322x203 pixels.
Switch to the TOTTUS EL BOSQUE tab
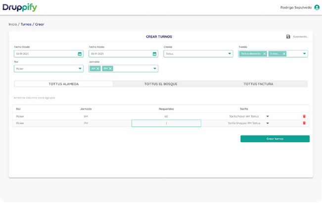click(161, 84)
